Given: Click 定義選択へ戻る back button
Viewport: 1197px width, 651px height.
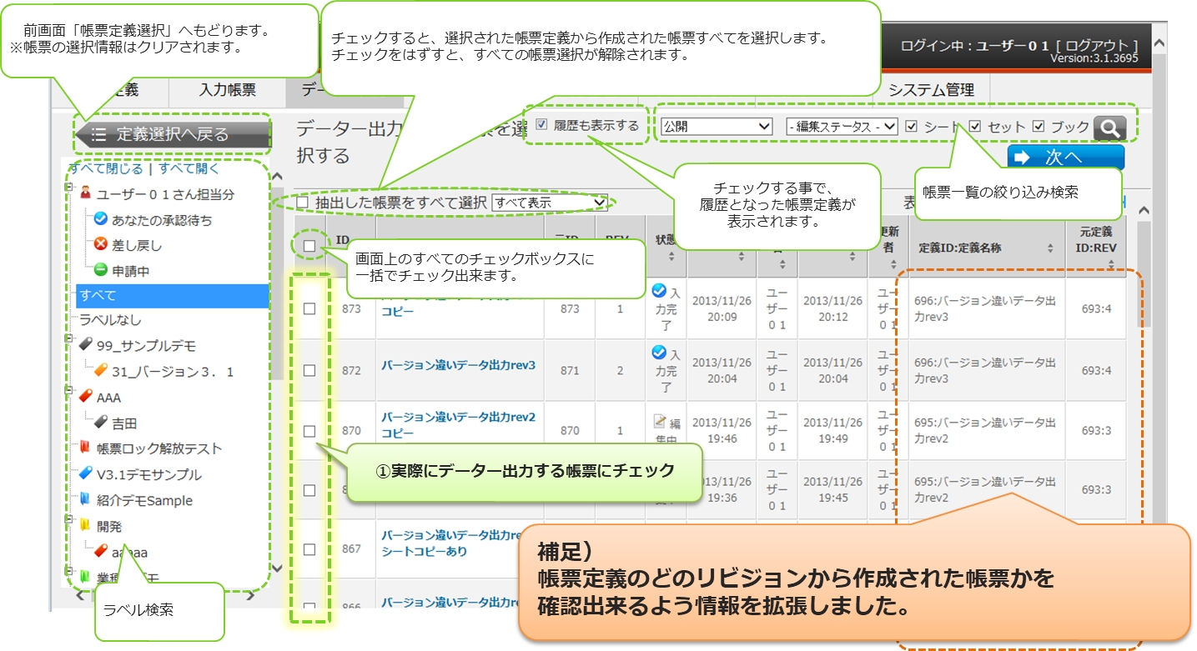Looking at the screenshot, I should point(173,134).
